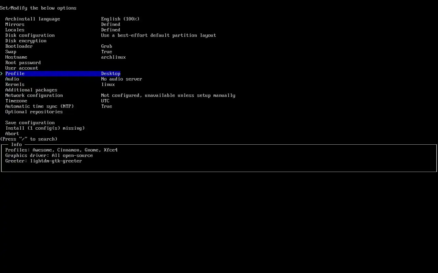This screenshot has width=438, height=273.
Task: Select Install (1 config(s) missing)
Action: pyautogui.click(x=45, y=128)
